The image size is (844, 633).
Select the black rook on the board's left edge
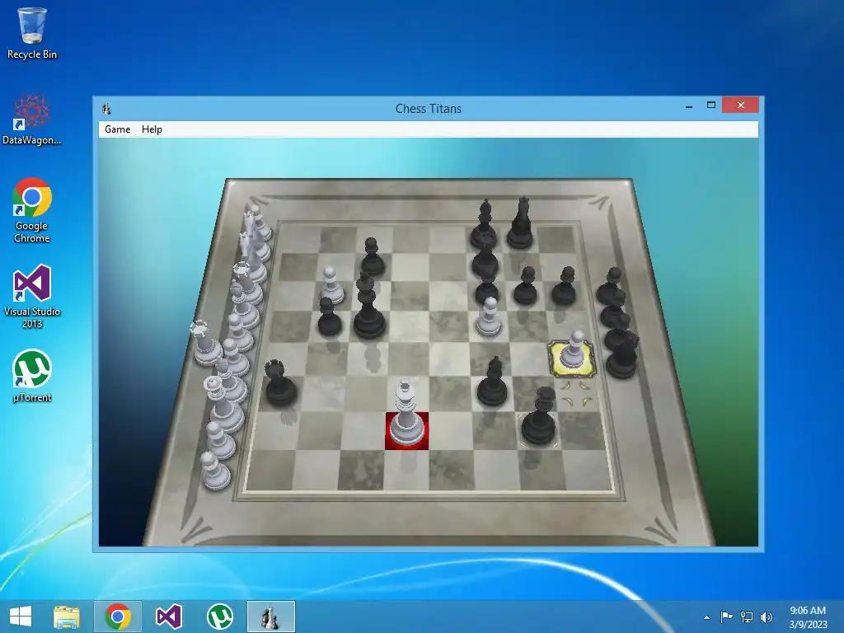click(x=279, y=383)
